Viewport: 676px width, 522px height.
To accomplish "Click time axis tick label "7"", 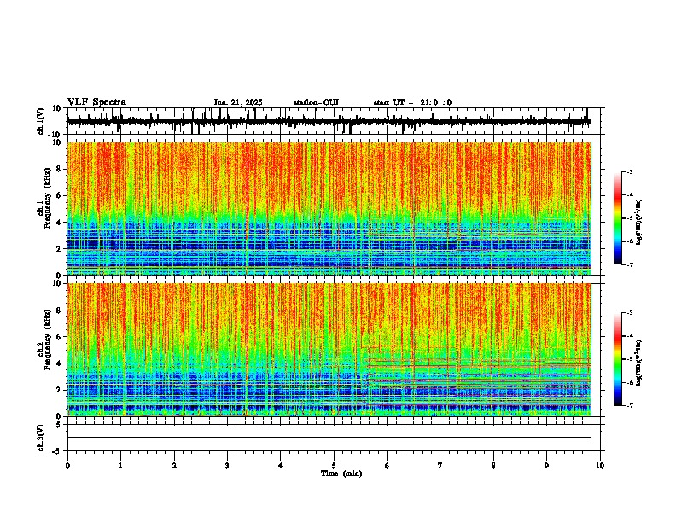I will tap(440, 466).
